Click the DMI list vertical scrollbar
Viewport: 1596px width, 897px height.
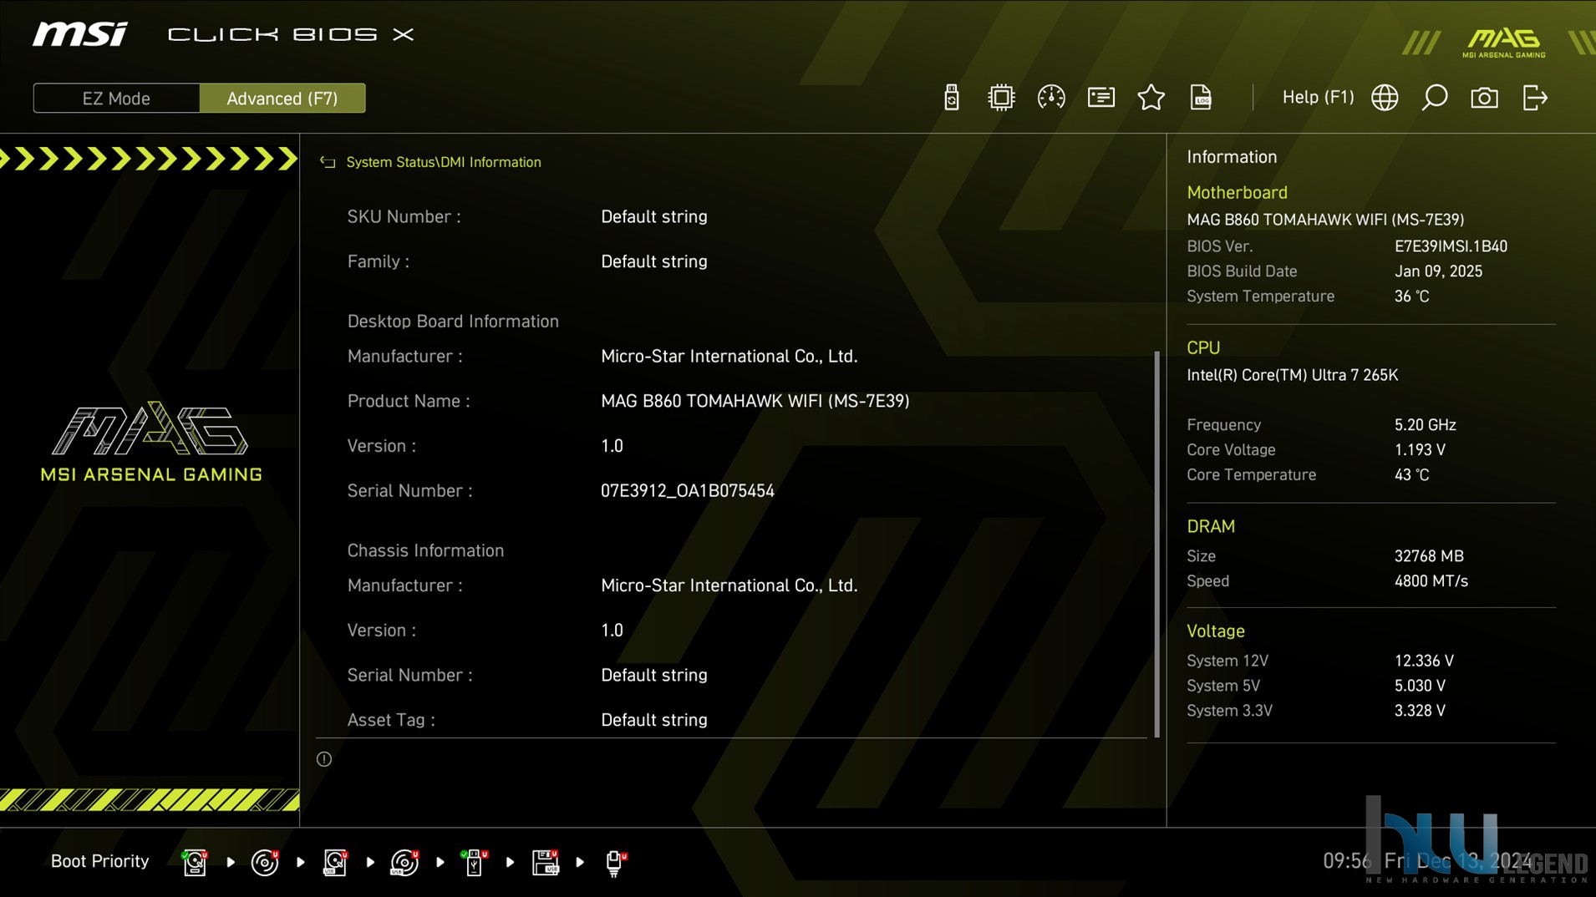[1157, 544]
